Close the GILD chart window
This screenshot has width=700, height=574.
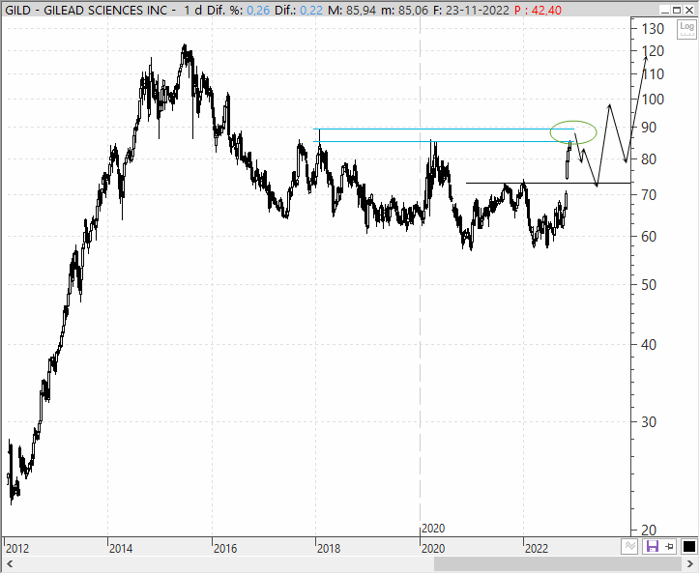(x=689, y=10)
